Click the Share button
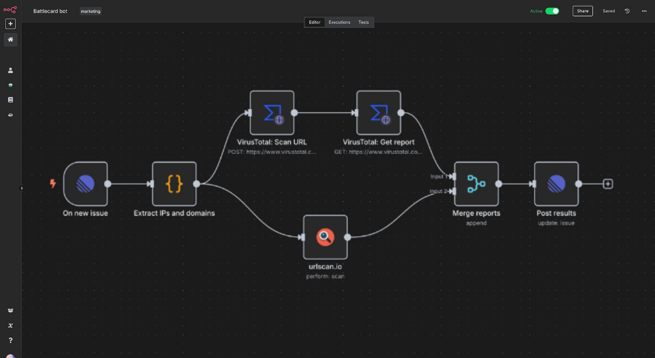This screenshot has height=358, width=655. pyautogui.click(x=582, y=11)
